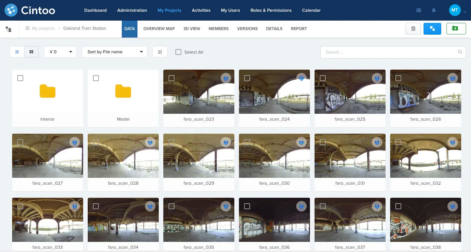Viewport: 471px width, 252px height.
Task: Open messages via the envelope icon
Action: click(x=418, y=10)
